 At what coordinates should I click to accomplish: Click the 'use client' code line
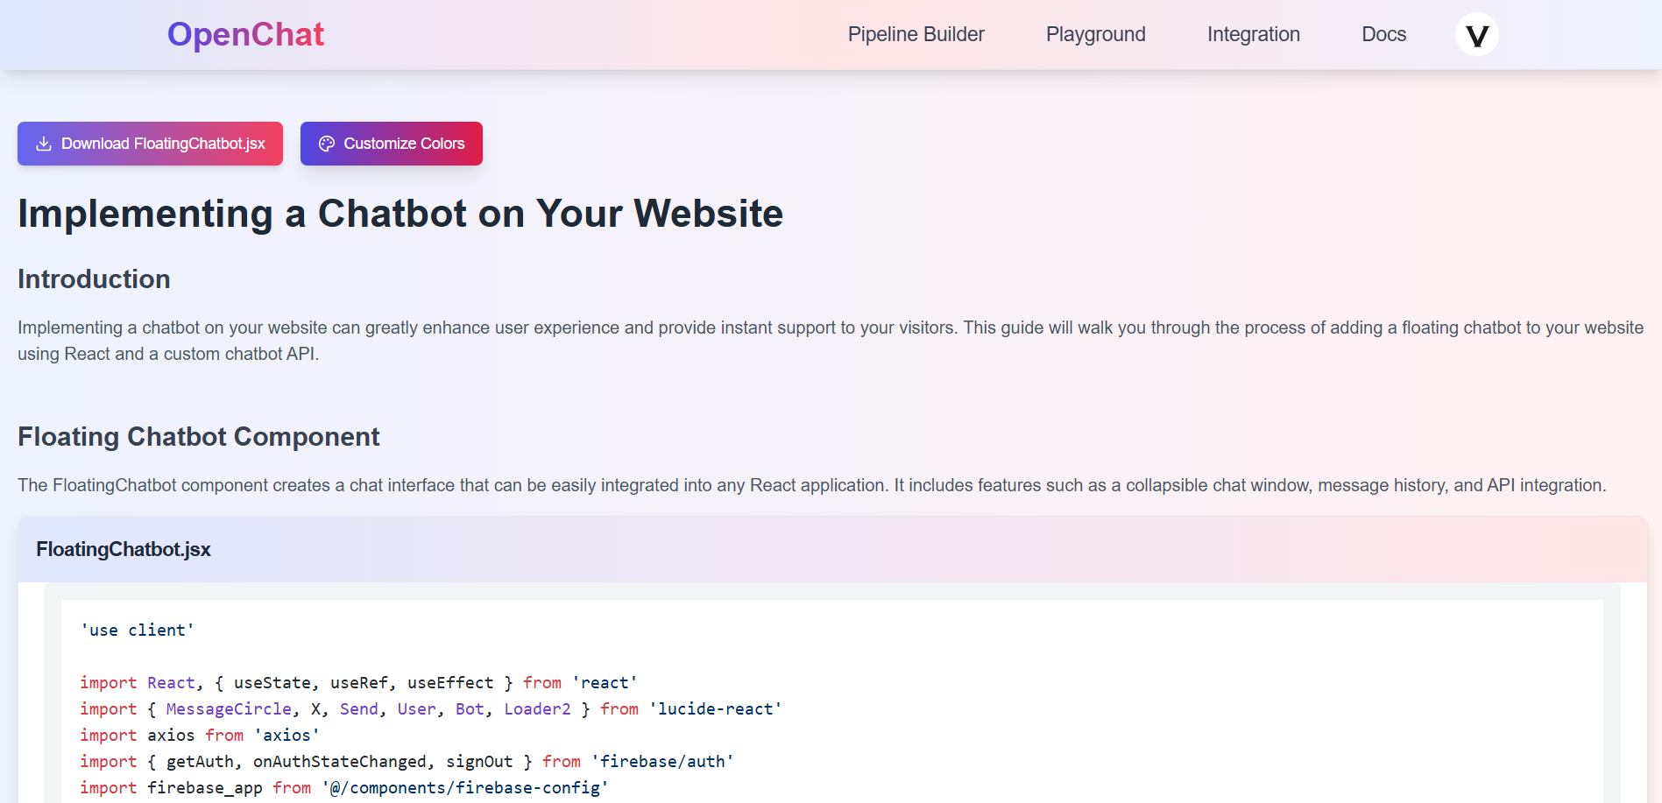137,630
